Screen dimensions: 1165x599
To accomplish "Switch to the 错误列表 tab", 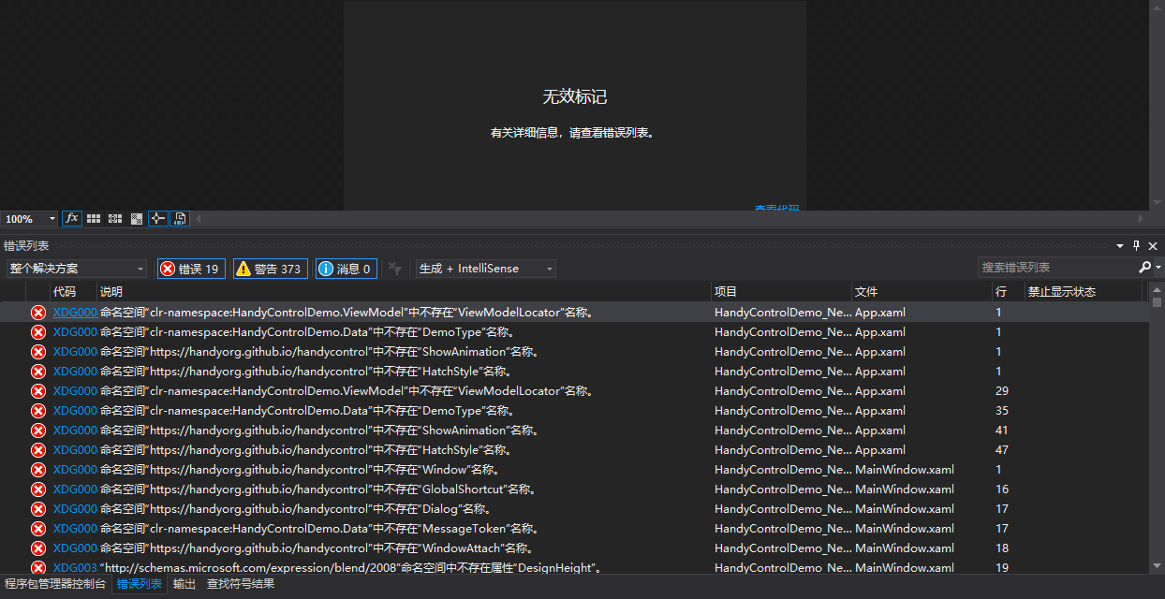I will [x=140, y=584].
